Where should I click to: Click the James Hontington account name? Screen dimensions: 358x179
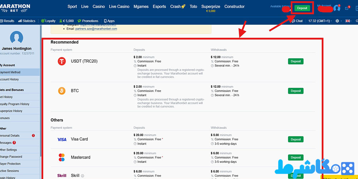16,48
